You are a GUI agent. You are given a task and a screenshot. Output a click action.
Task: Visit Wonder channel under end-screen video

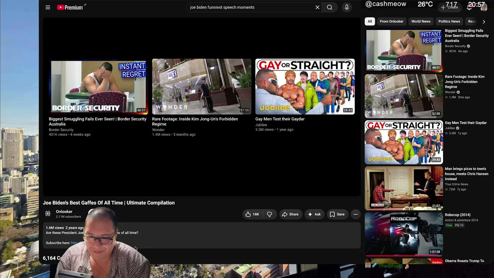[158, 130]
